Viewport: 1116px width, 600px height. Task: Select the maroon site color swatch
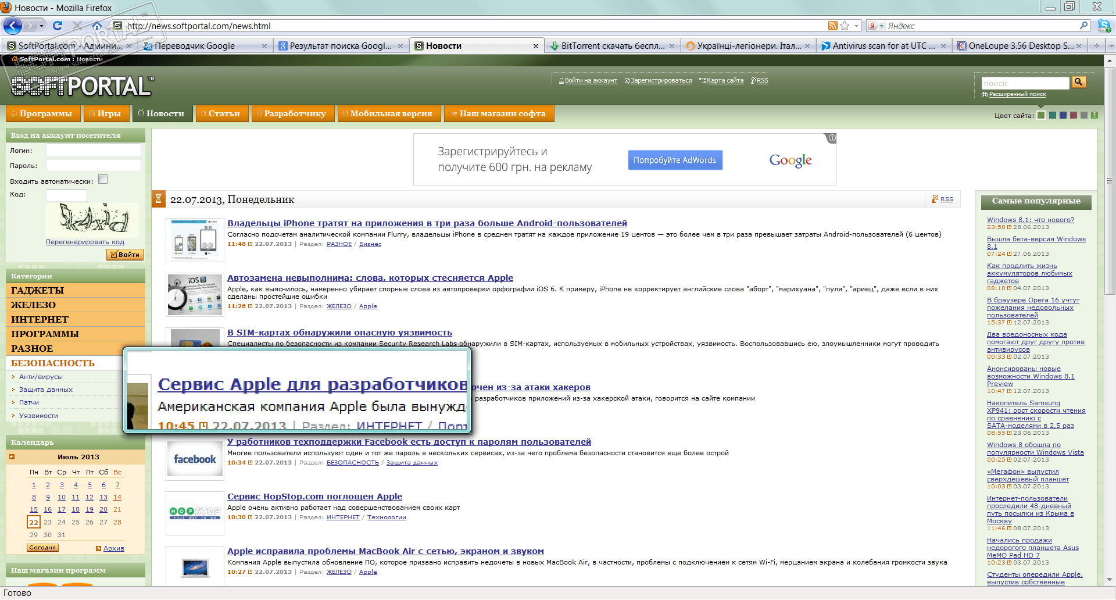click(1074, 115)
